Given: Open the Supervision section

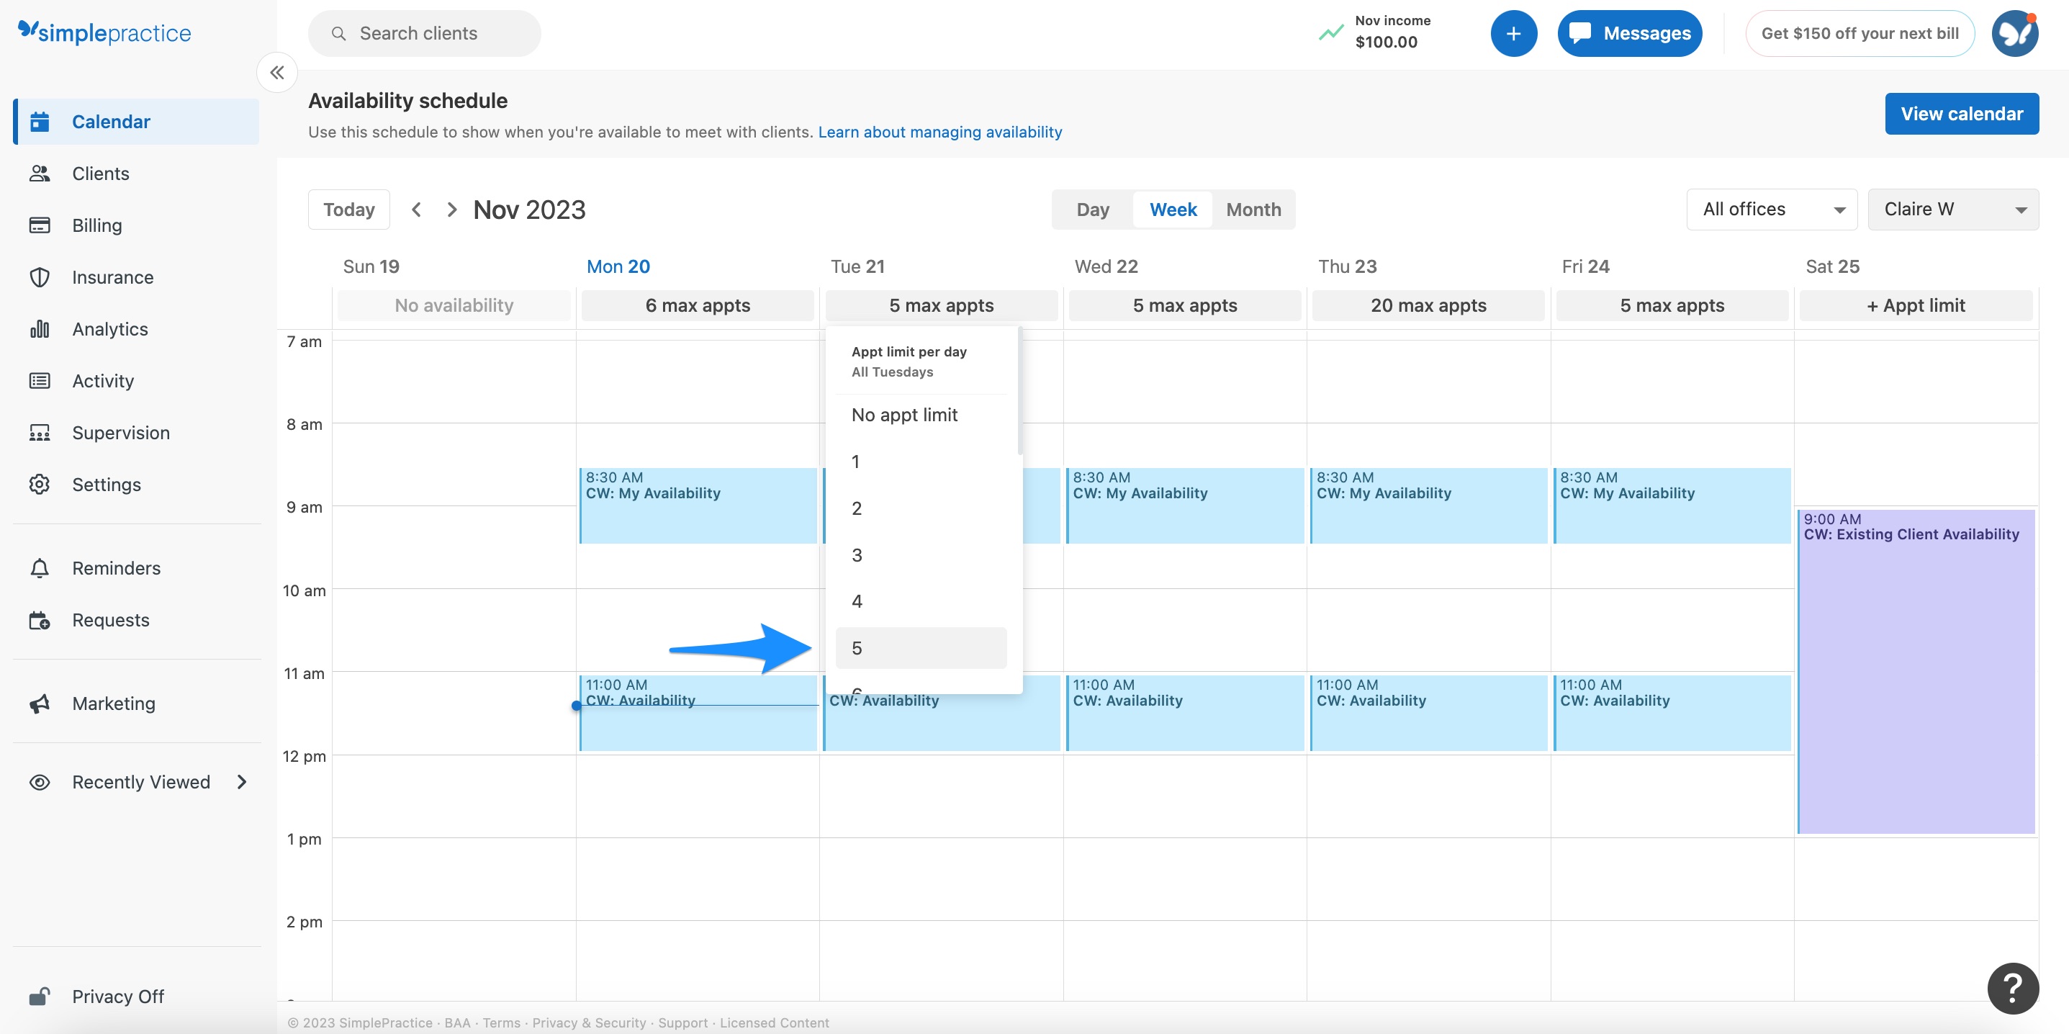Looking at the screenshot, I should (120, 432).
